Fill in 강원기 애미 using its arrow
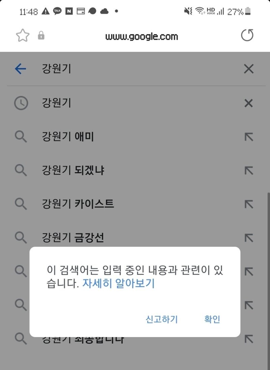This screenshot has height=370, width=270. pos(249,137)
